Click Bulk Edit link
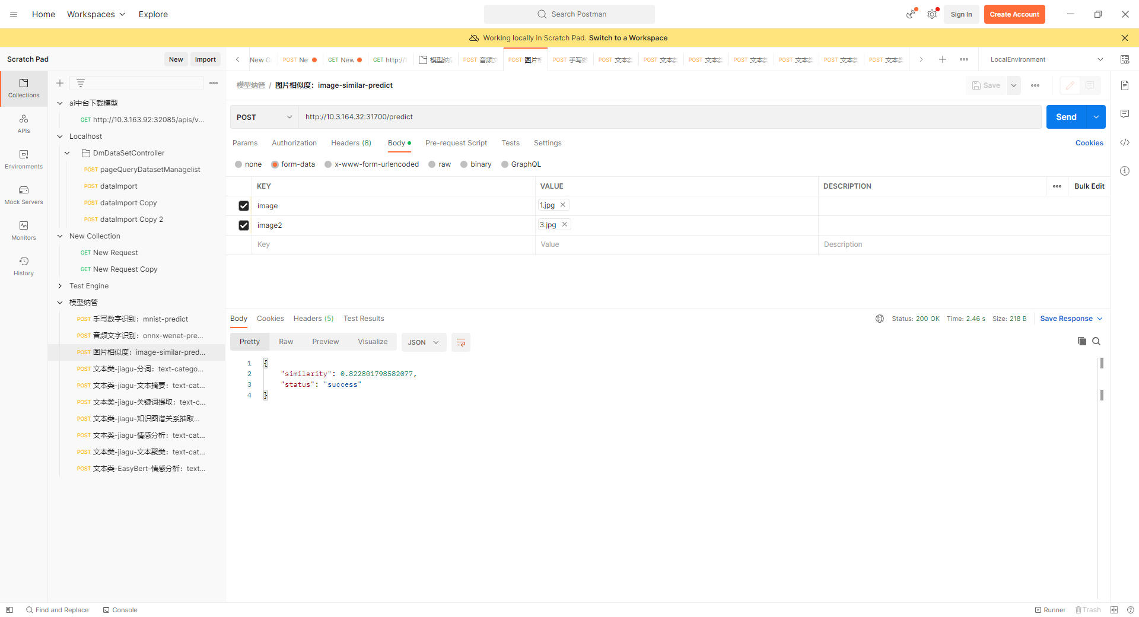Viewport: 1139px width, 617px height. [x=1089, y=186]
